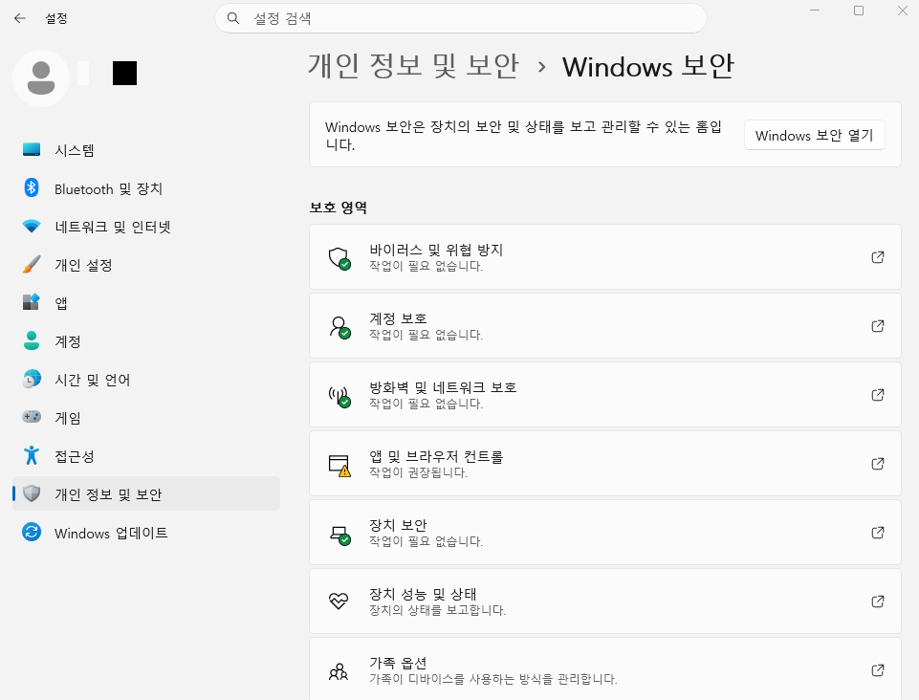Open external link icon for 앱 및 브라우저 컨트롤
The height and width of the screenshot is (700, 919).
pos(877,464)
